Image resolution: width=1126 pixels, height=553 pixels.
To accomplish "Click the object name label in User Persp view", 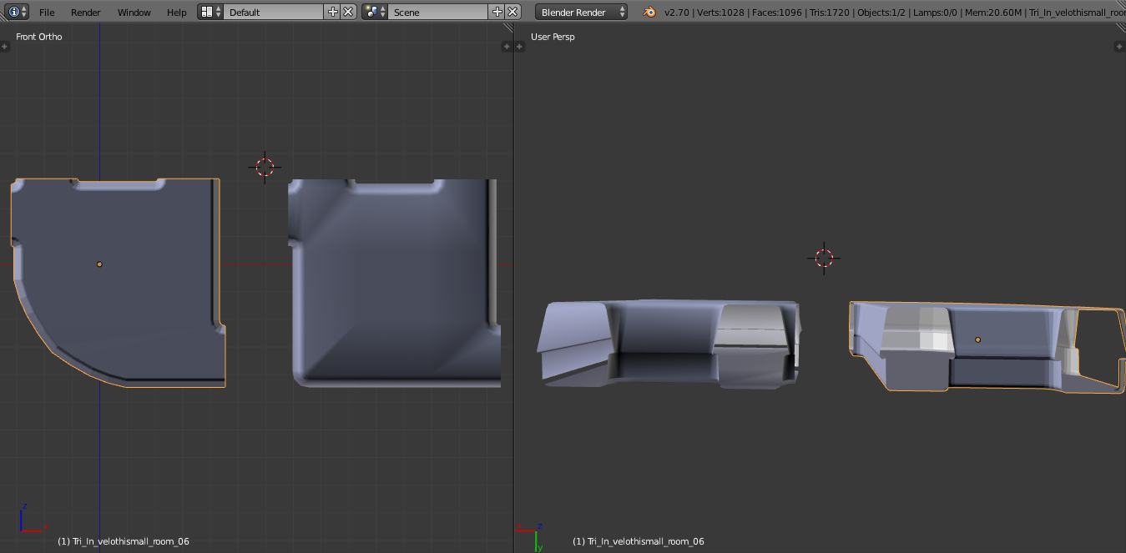I will pos(639,541).
